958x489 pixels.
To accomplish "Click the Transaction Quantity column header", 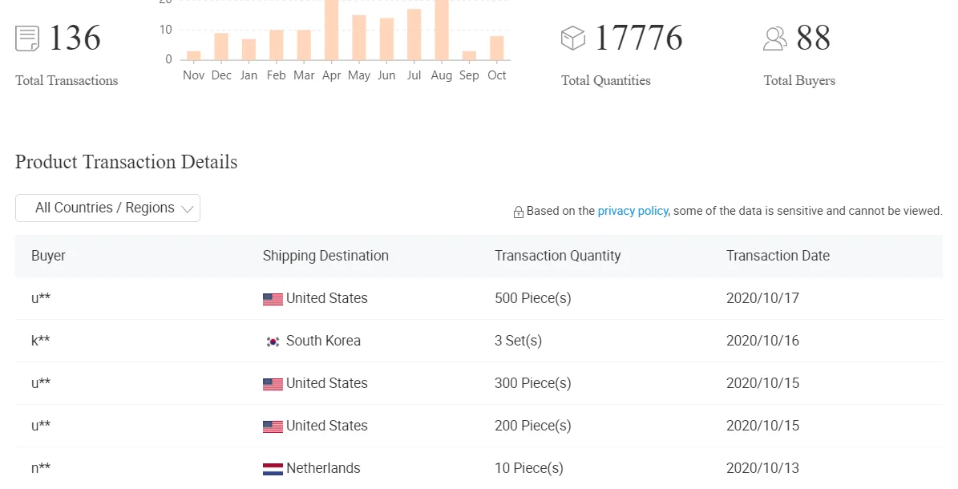I will pos(557,256).
